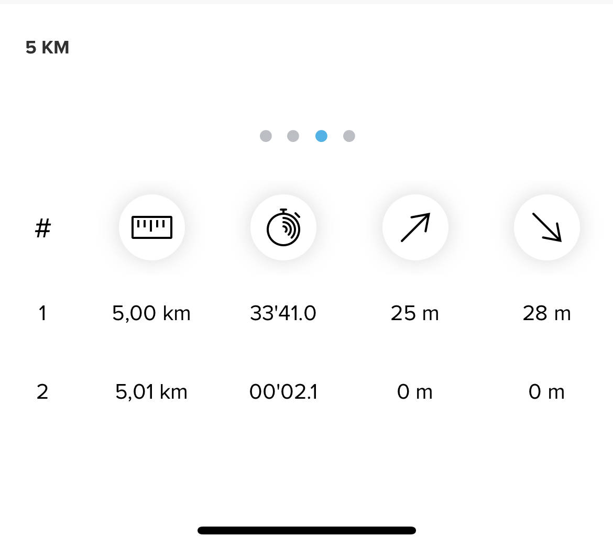This screenshot has width=613, height=547.
Task: Go to the first page dot
Action: [266, 136]
